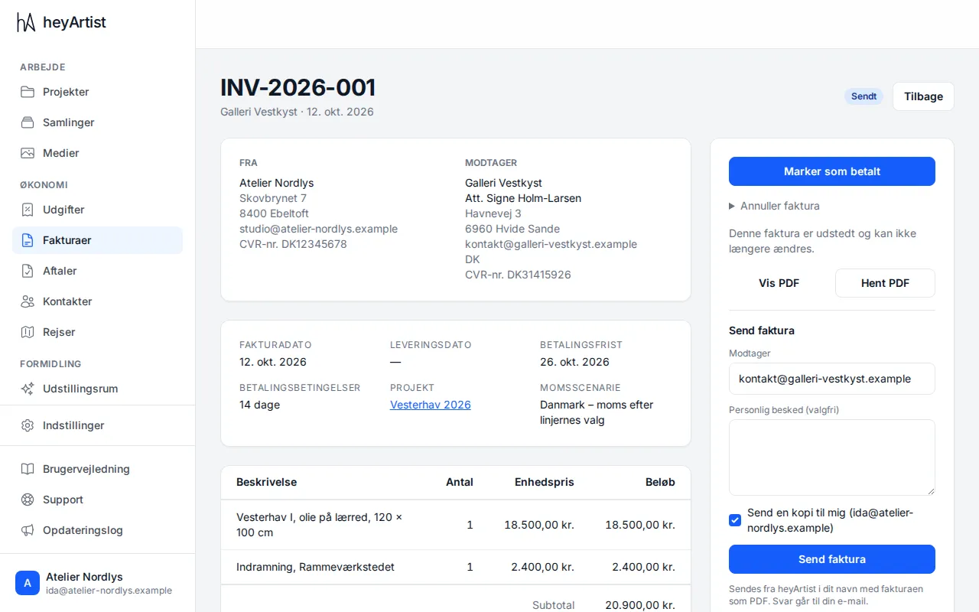Image resolution: width=979 pixels, height=612 pixels.
Task: Click the Sendt status badge
Action: (864, 96)
